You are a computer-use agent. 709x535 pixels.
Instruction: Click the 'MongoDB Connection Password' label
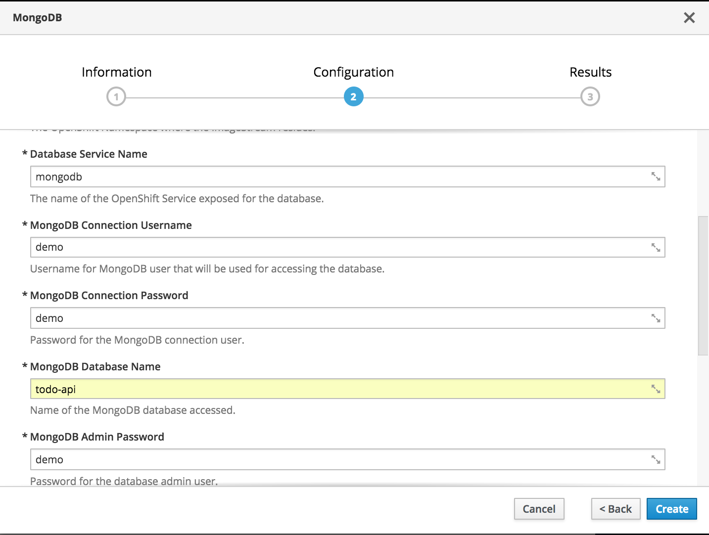click(109, 296)
